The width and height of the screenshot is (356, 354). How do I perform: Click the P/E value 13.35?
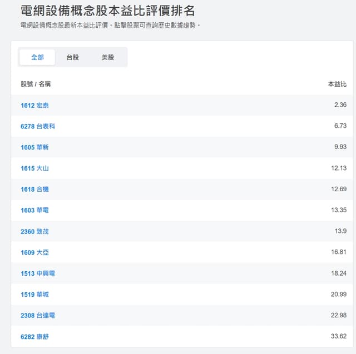[x=339, y=210]
